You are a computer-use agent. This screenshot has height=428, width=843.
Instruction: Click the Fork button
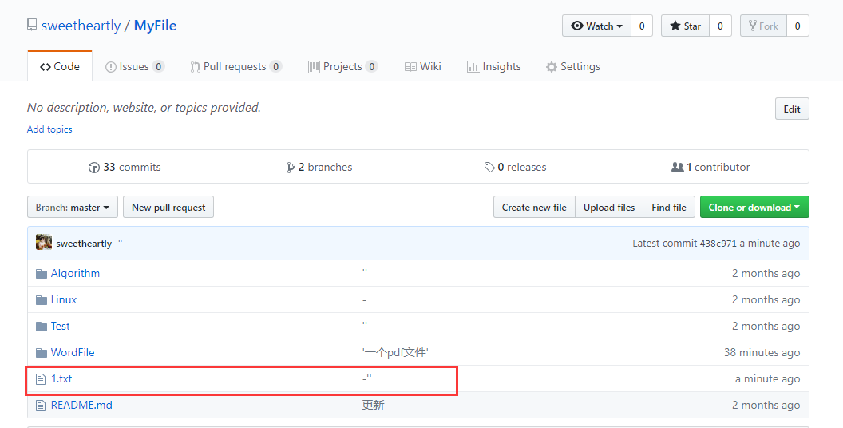coord(763,26)
